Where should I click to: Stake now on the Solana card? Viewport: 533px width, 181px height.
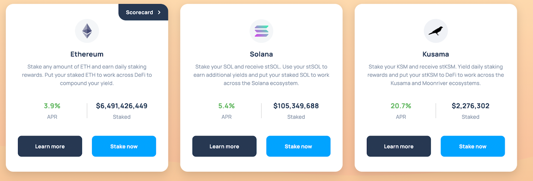(x=298, y=146)
